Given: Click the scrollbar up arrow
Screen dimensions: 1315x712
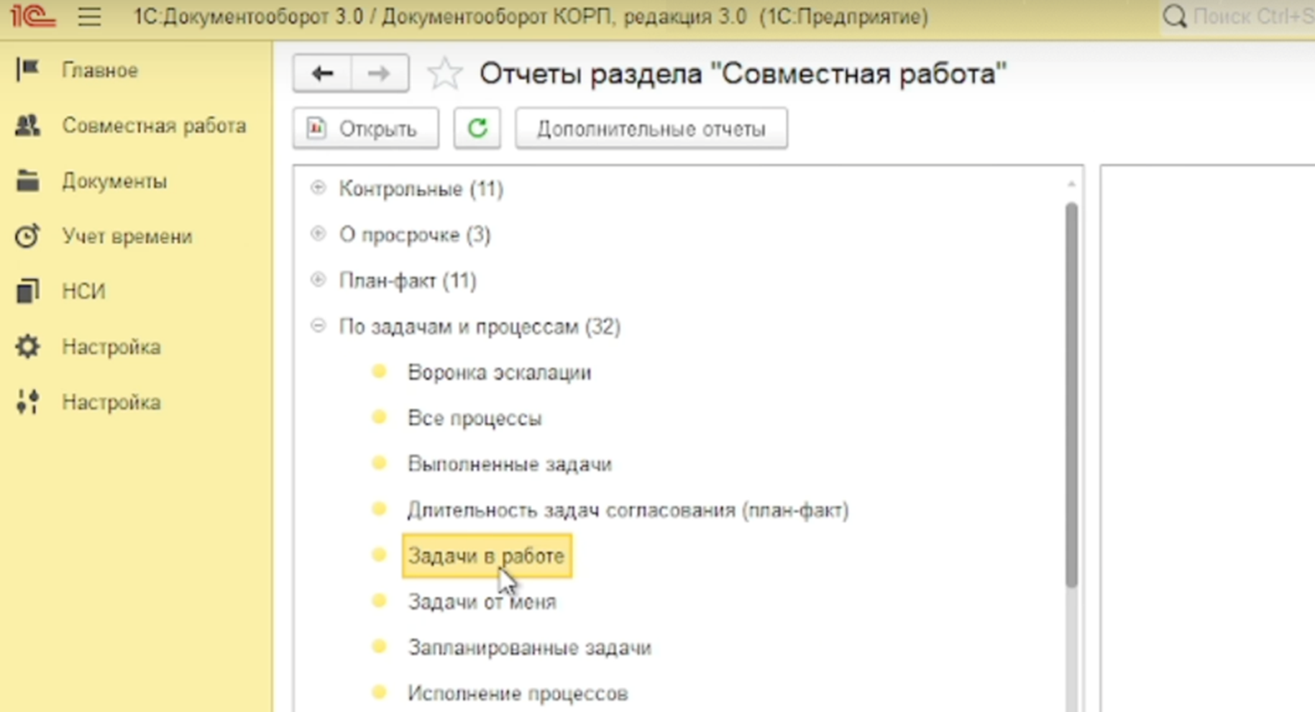Looking at the screenshot, I should click(x=1071, y=185).
